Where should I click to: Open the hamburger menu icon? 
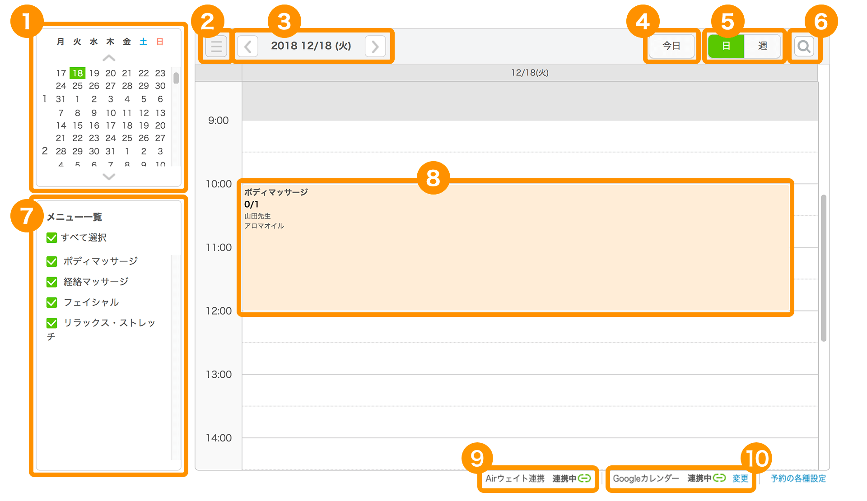[x=216, y=46]
